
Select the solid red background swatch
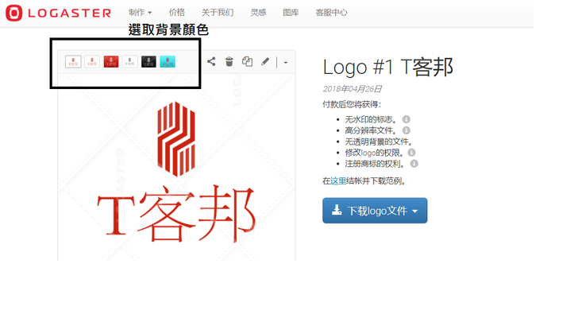coord(110,61)
